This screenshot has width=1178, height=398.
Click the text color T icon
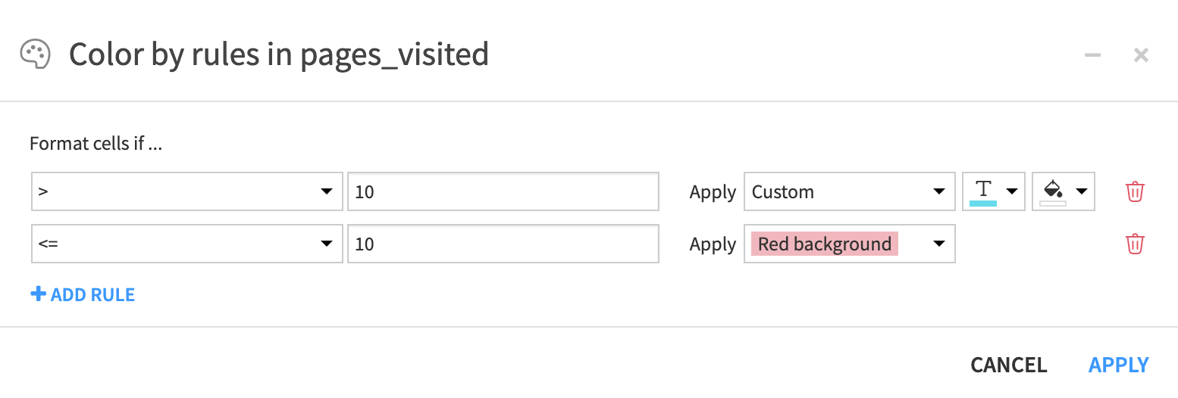983,189
